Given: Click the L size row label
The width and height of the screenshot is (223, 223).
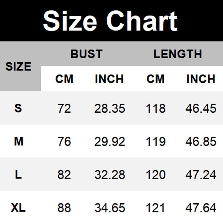Looking at the screenshot, I should 18,175.
